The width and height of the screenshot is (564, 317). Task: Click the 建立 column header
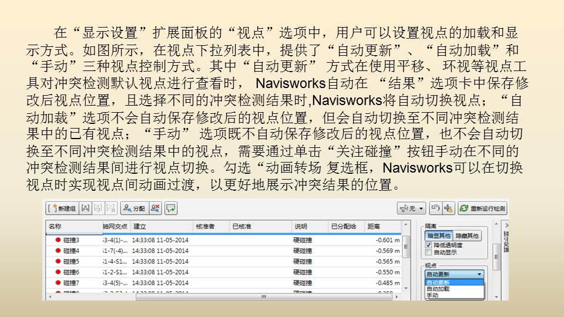[x=162, y=227]
